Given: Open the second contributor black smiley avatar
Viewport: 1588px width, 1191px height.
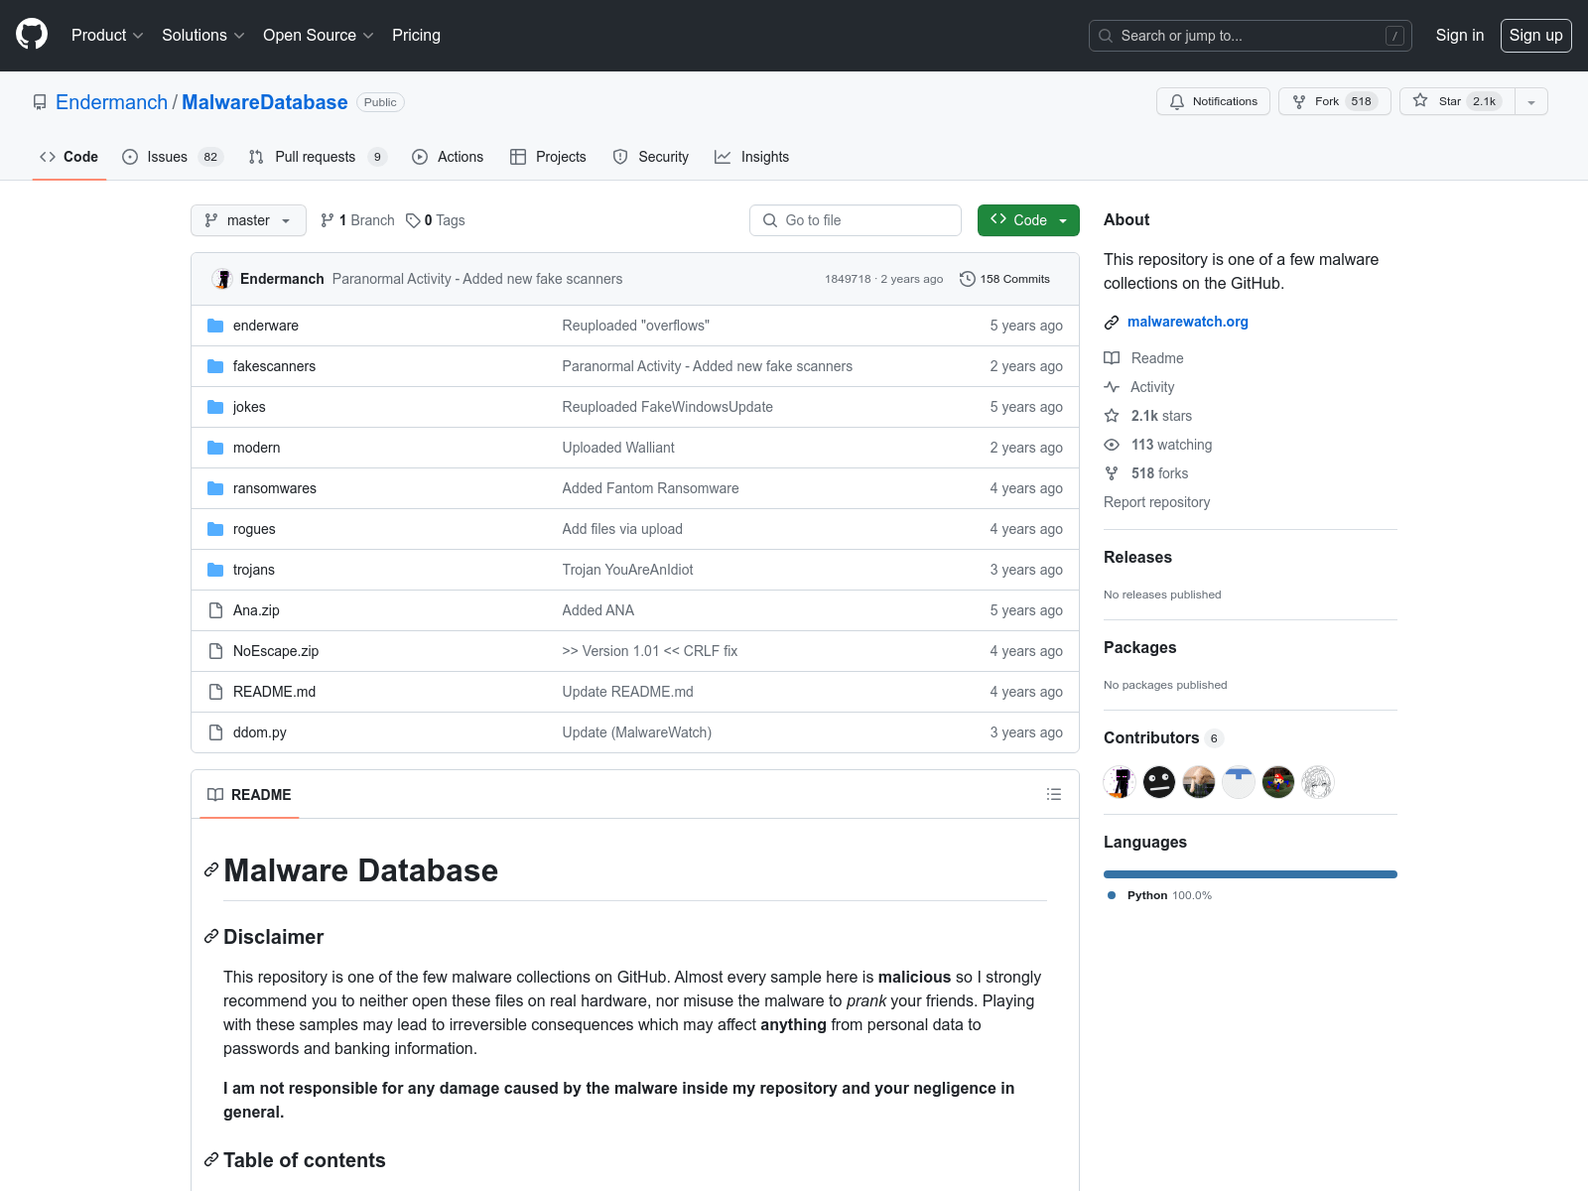Looking at the screenshot, I should coord(1159,782).
